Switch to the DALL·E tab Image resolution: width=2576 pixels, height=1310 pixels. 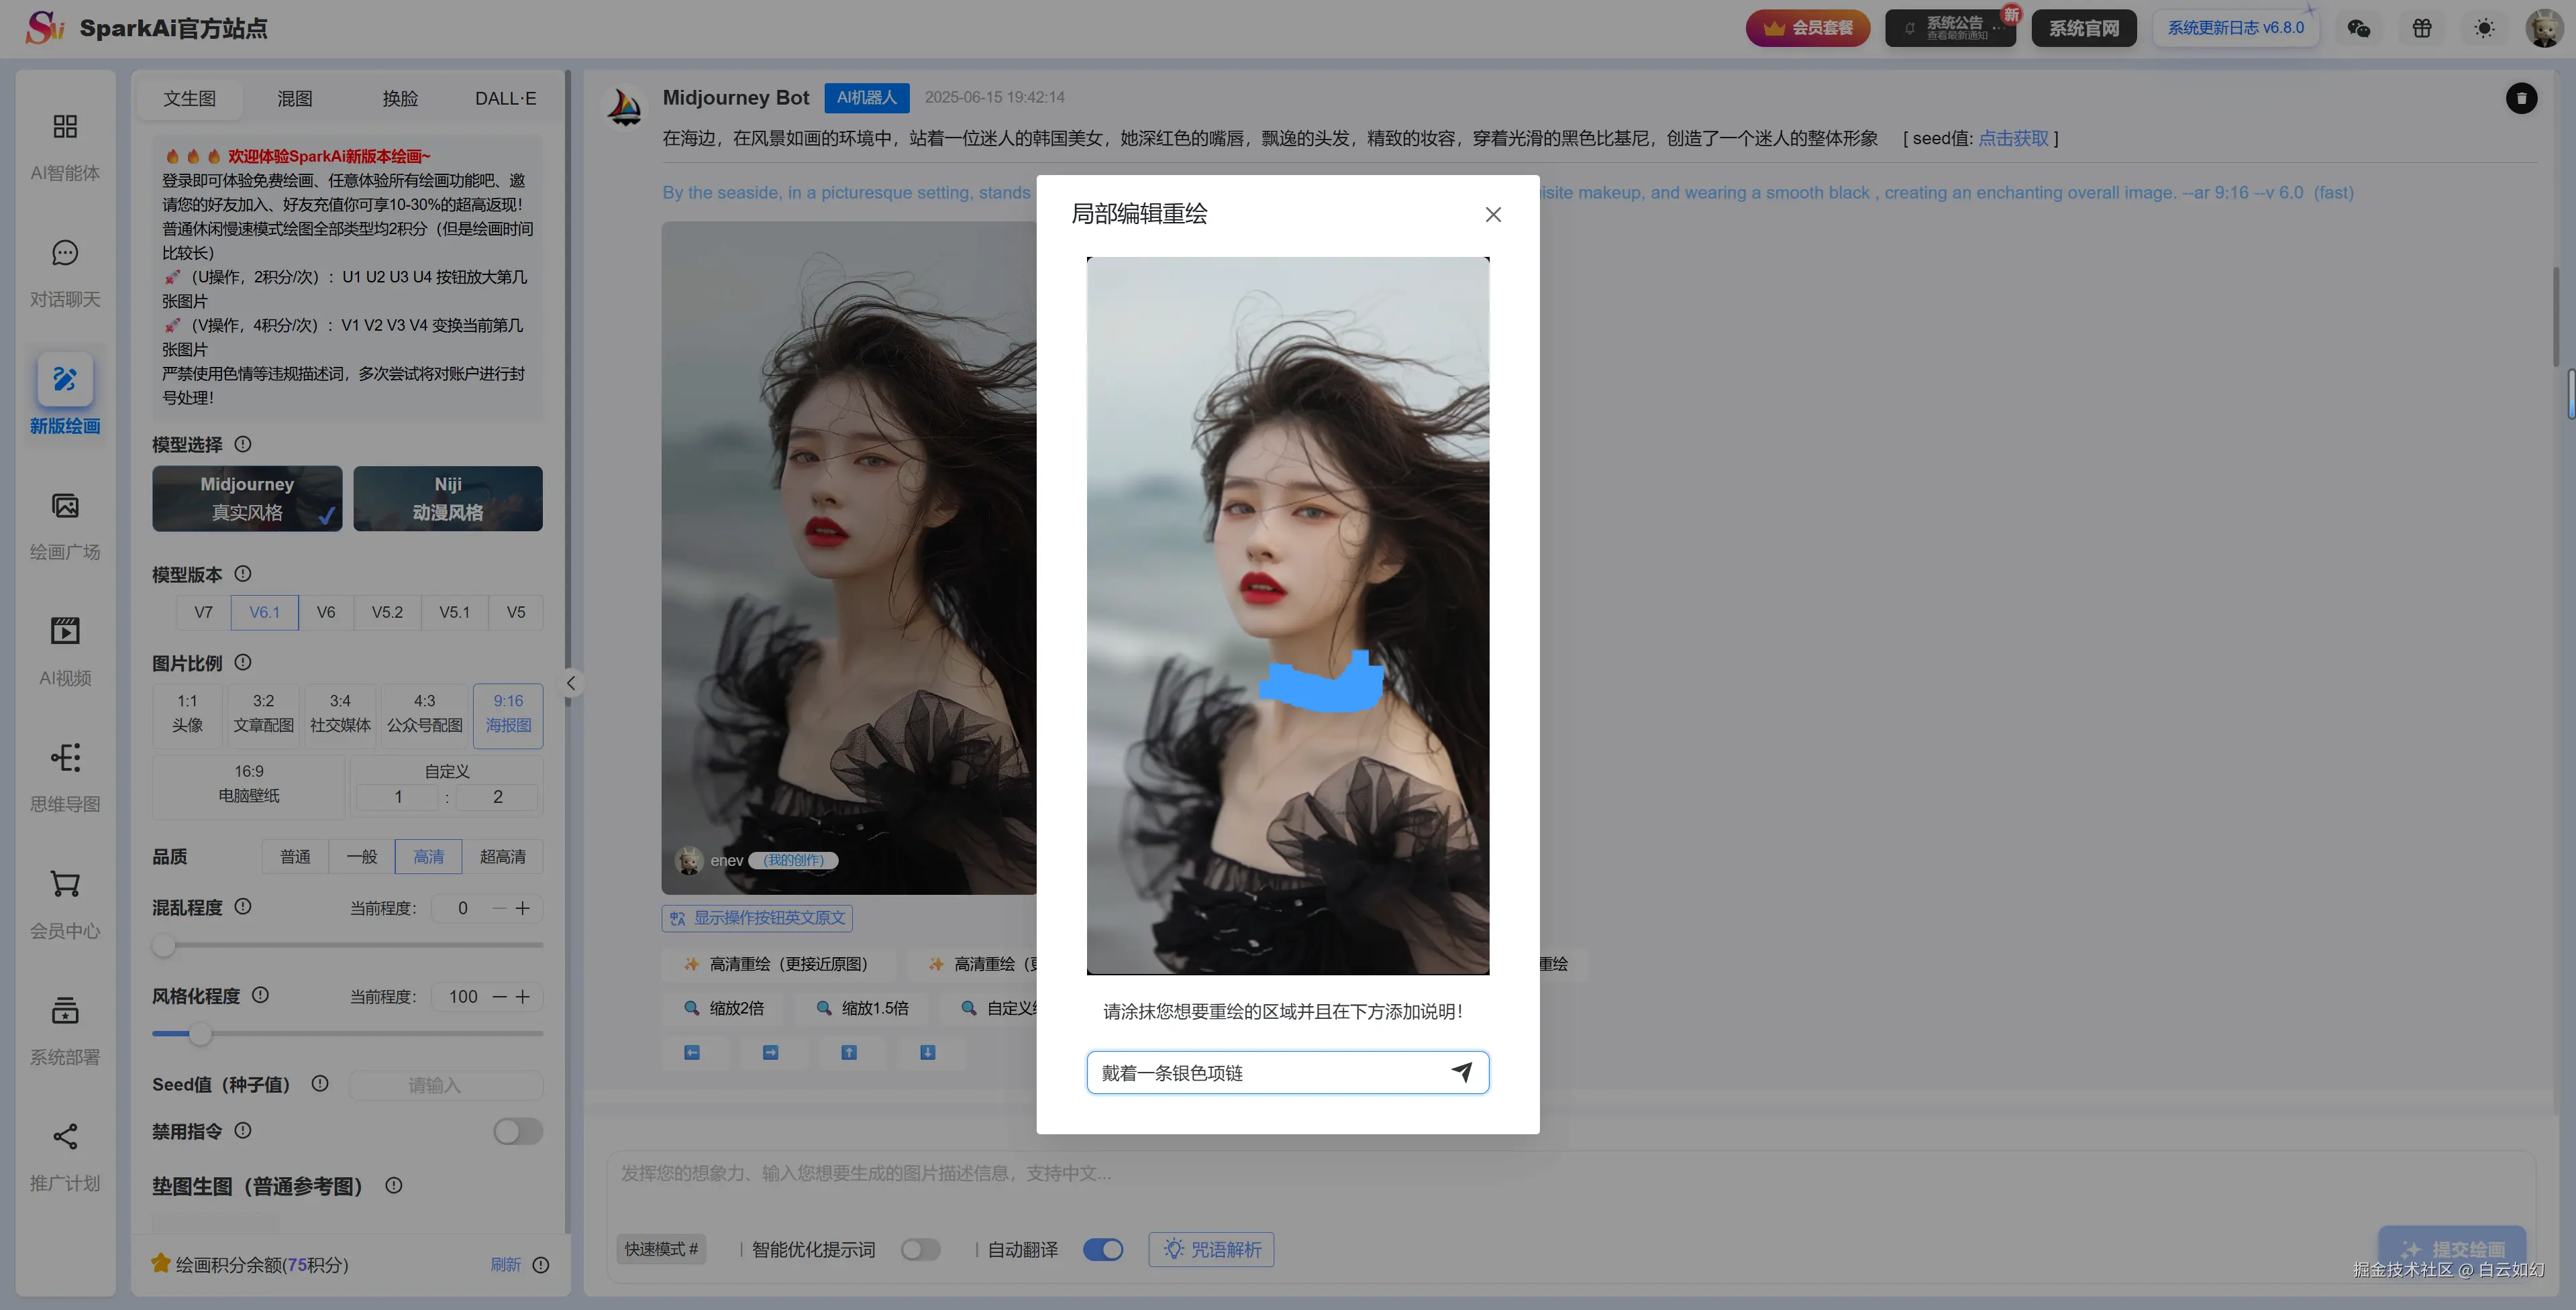pyautogui.click(x=505, y=98)
